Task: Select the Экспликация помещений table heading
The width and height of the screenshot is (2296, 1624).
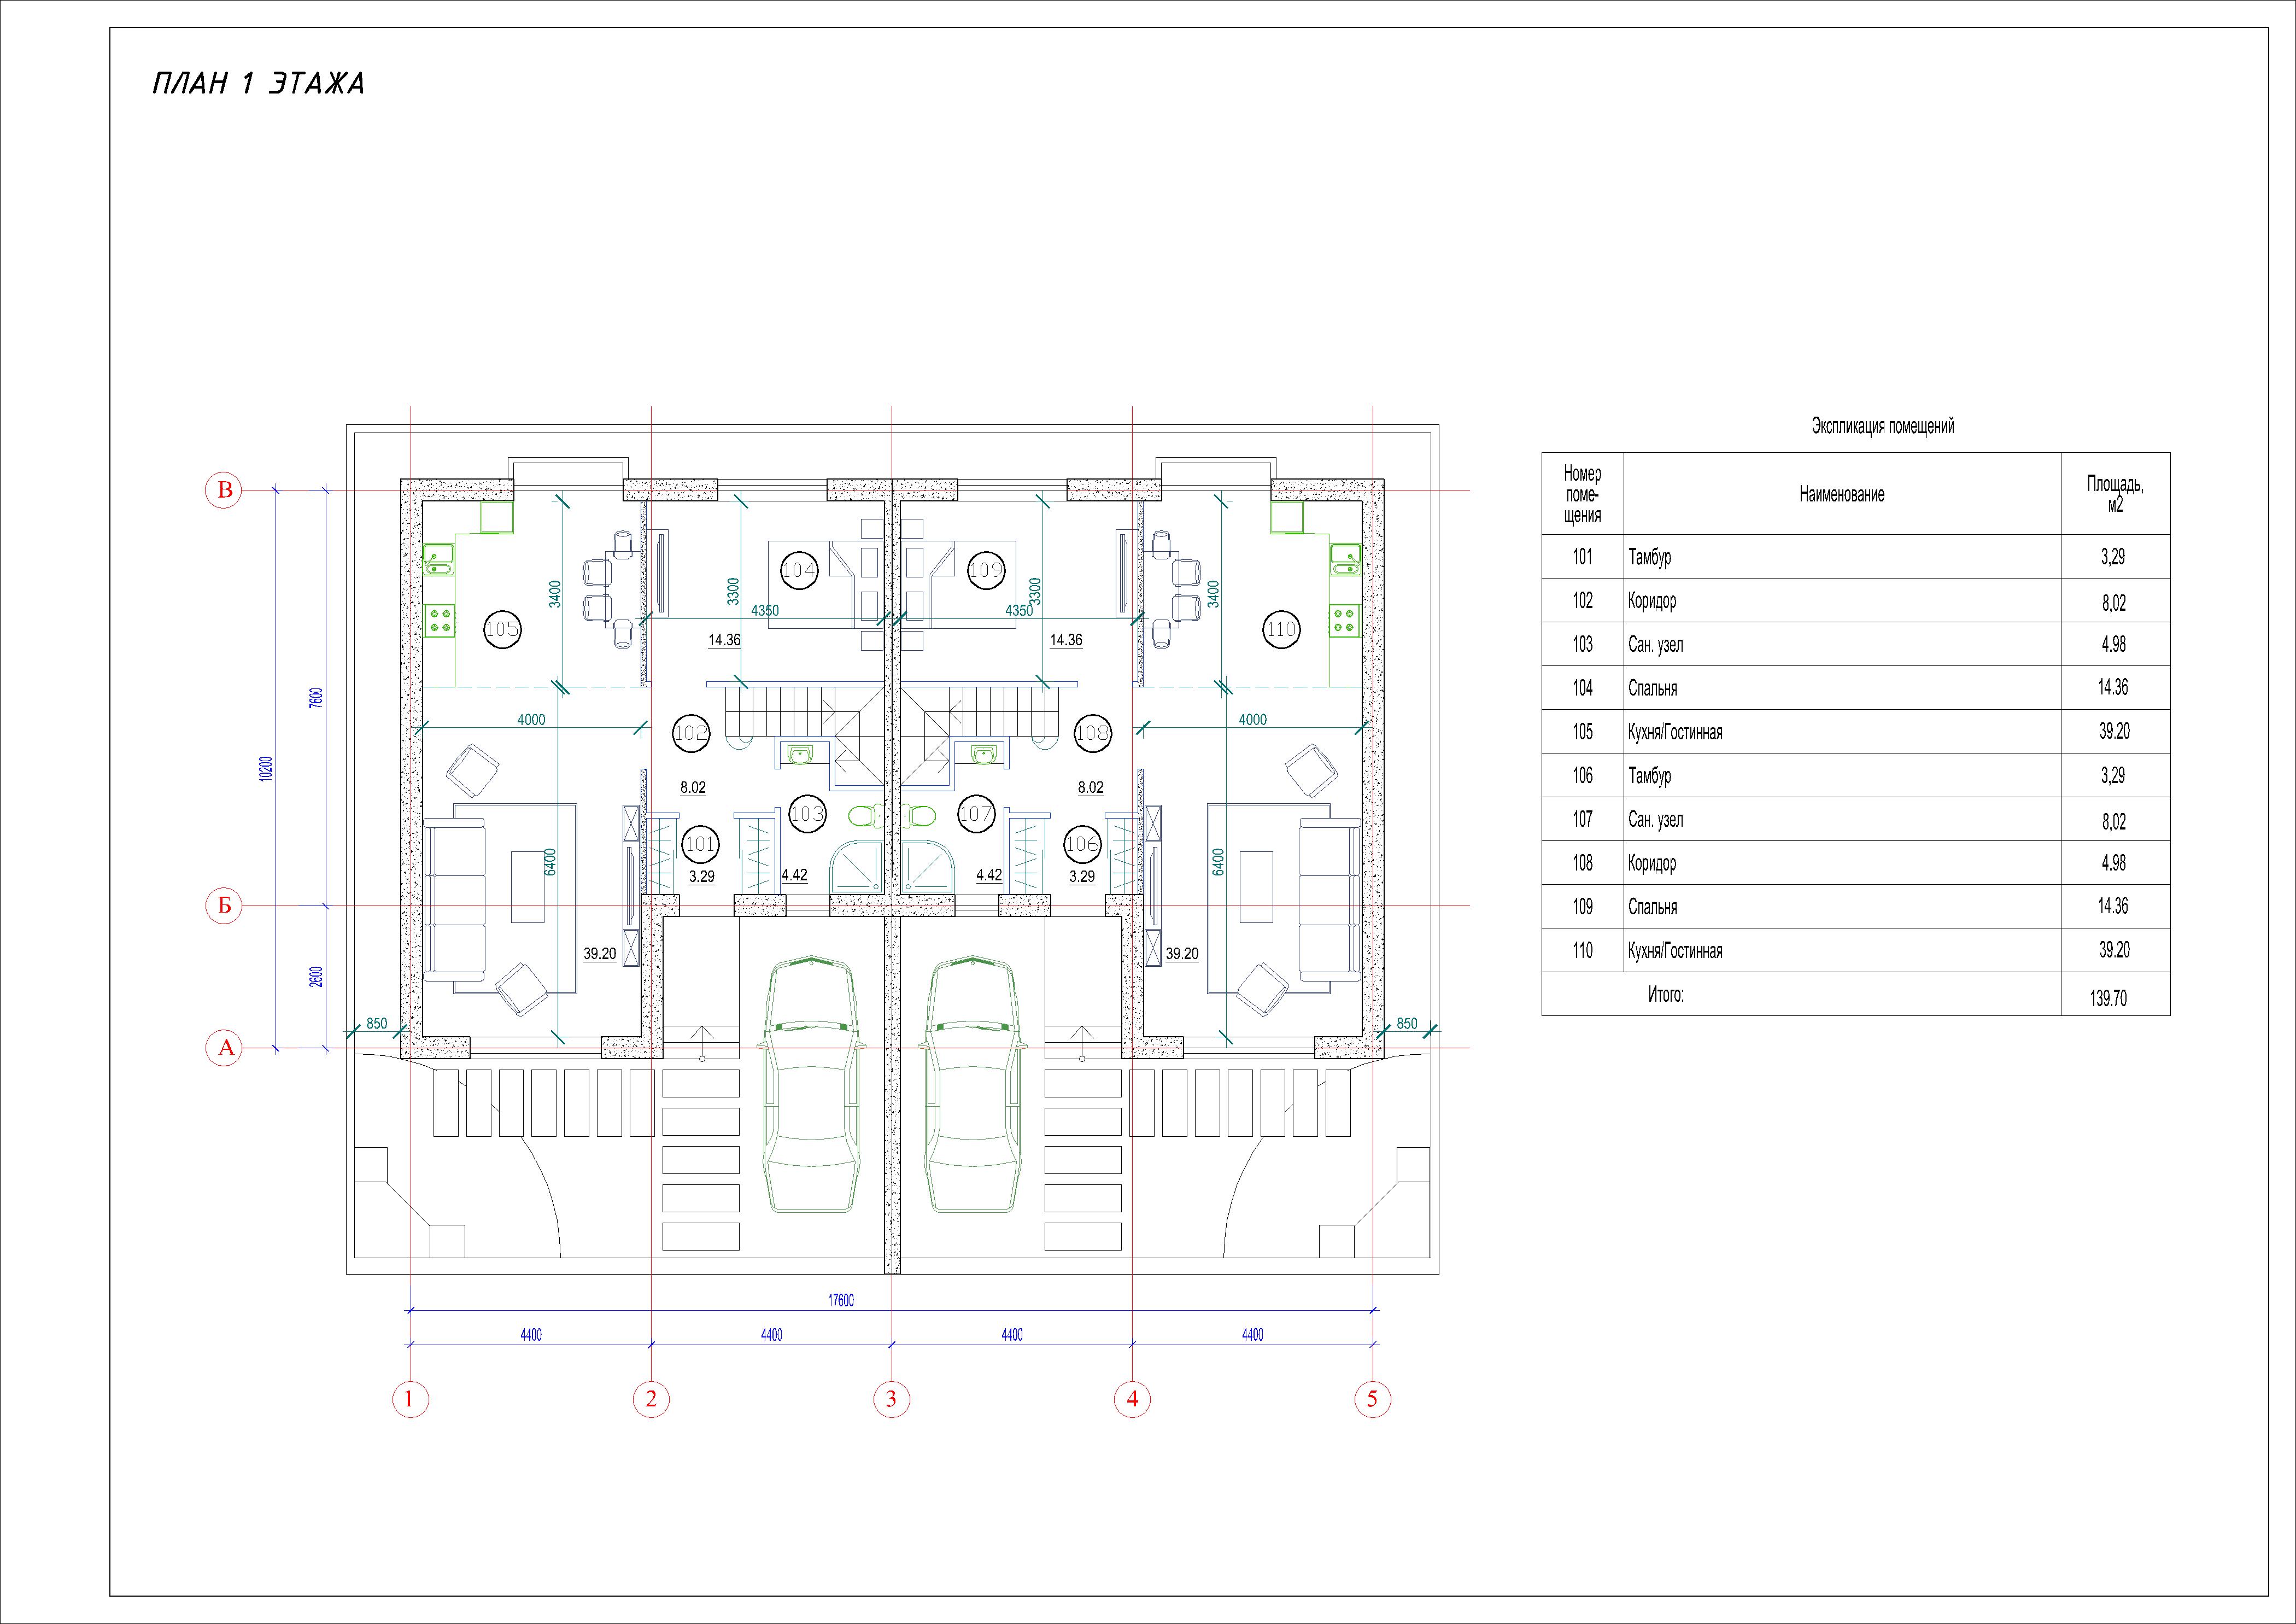Action: point(1882,427)
